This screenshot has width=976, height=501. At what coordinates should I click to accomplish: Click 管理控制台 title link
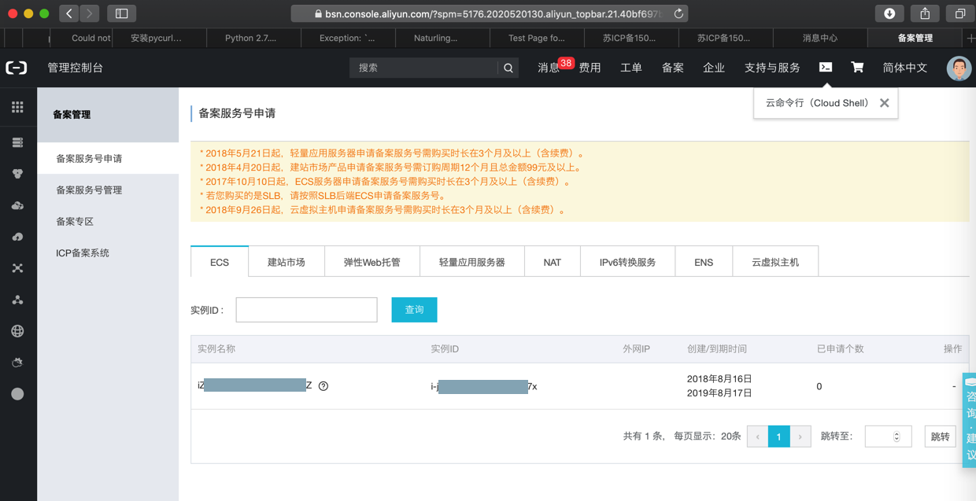tap(76, 68)
